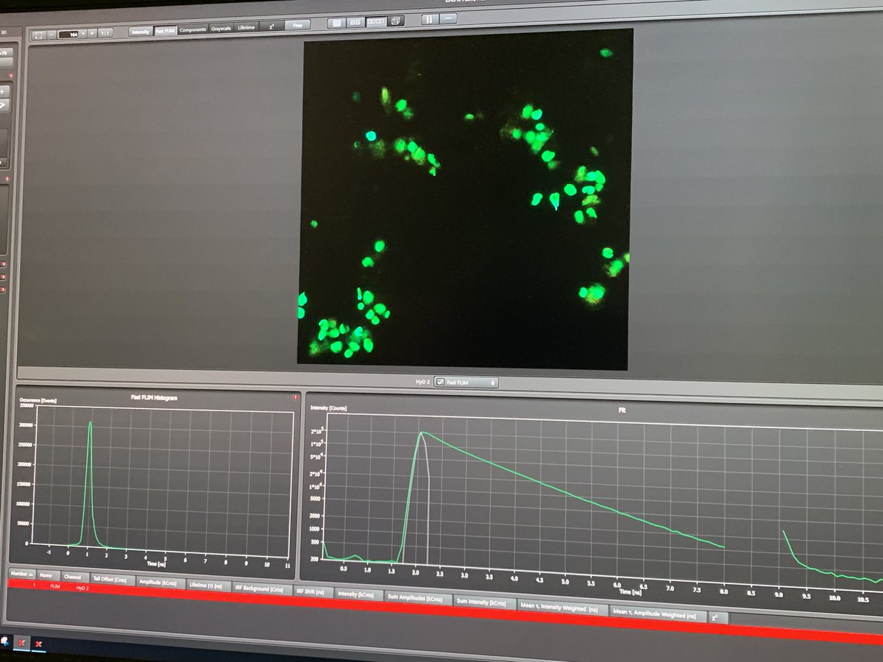Click the FLIM cell image
883x662 pixels.
coord(464,199)
